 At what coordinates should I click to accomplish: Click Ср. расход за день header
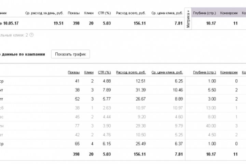(42, 13)
